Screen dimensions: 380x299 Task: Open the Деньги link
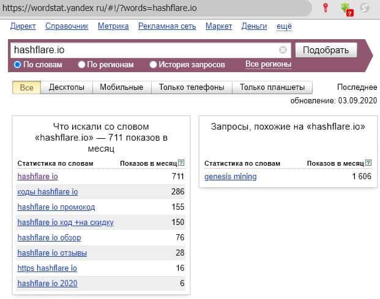pyautogui.click(x=254, y=26)
